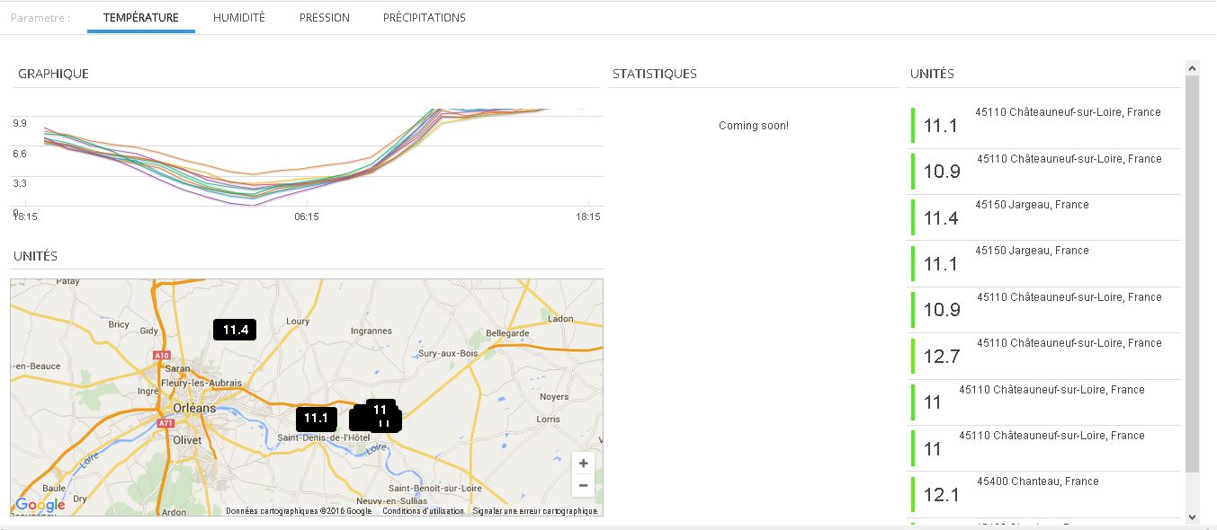
Task: Click the Olivet label on map
Action: (x=187, y=440)
